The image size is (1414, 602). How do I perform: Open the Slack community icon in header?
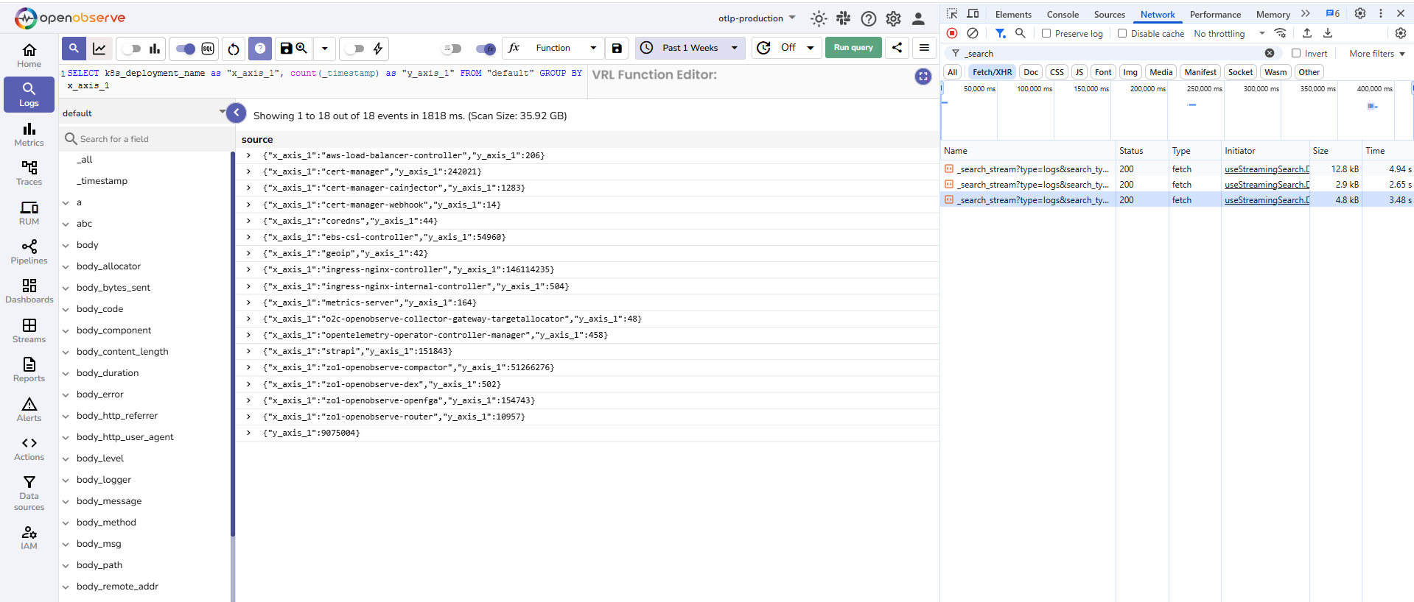pos(844,18)
